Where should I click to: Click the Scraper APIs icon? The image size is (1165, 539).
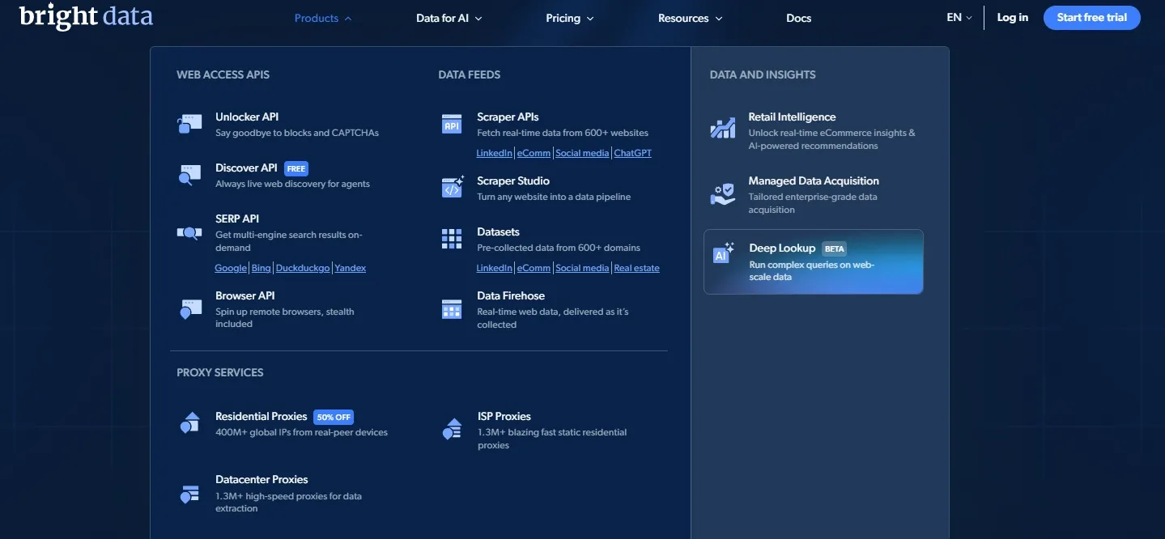pyautogui.click(x=452, y=124)
